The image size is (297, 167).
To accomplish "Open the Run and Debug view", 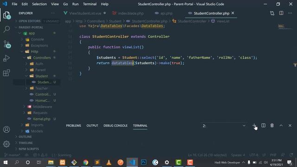I will pos(6,58).
